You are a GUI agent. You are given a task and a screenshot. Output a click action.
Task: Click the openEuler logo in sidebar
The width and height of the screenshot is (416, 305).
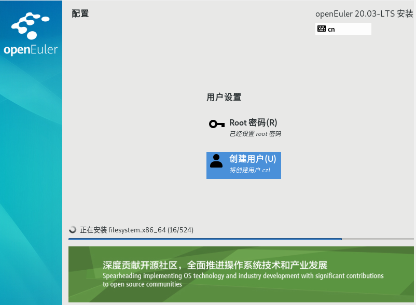click(x=31, y=34)
